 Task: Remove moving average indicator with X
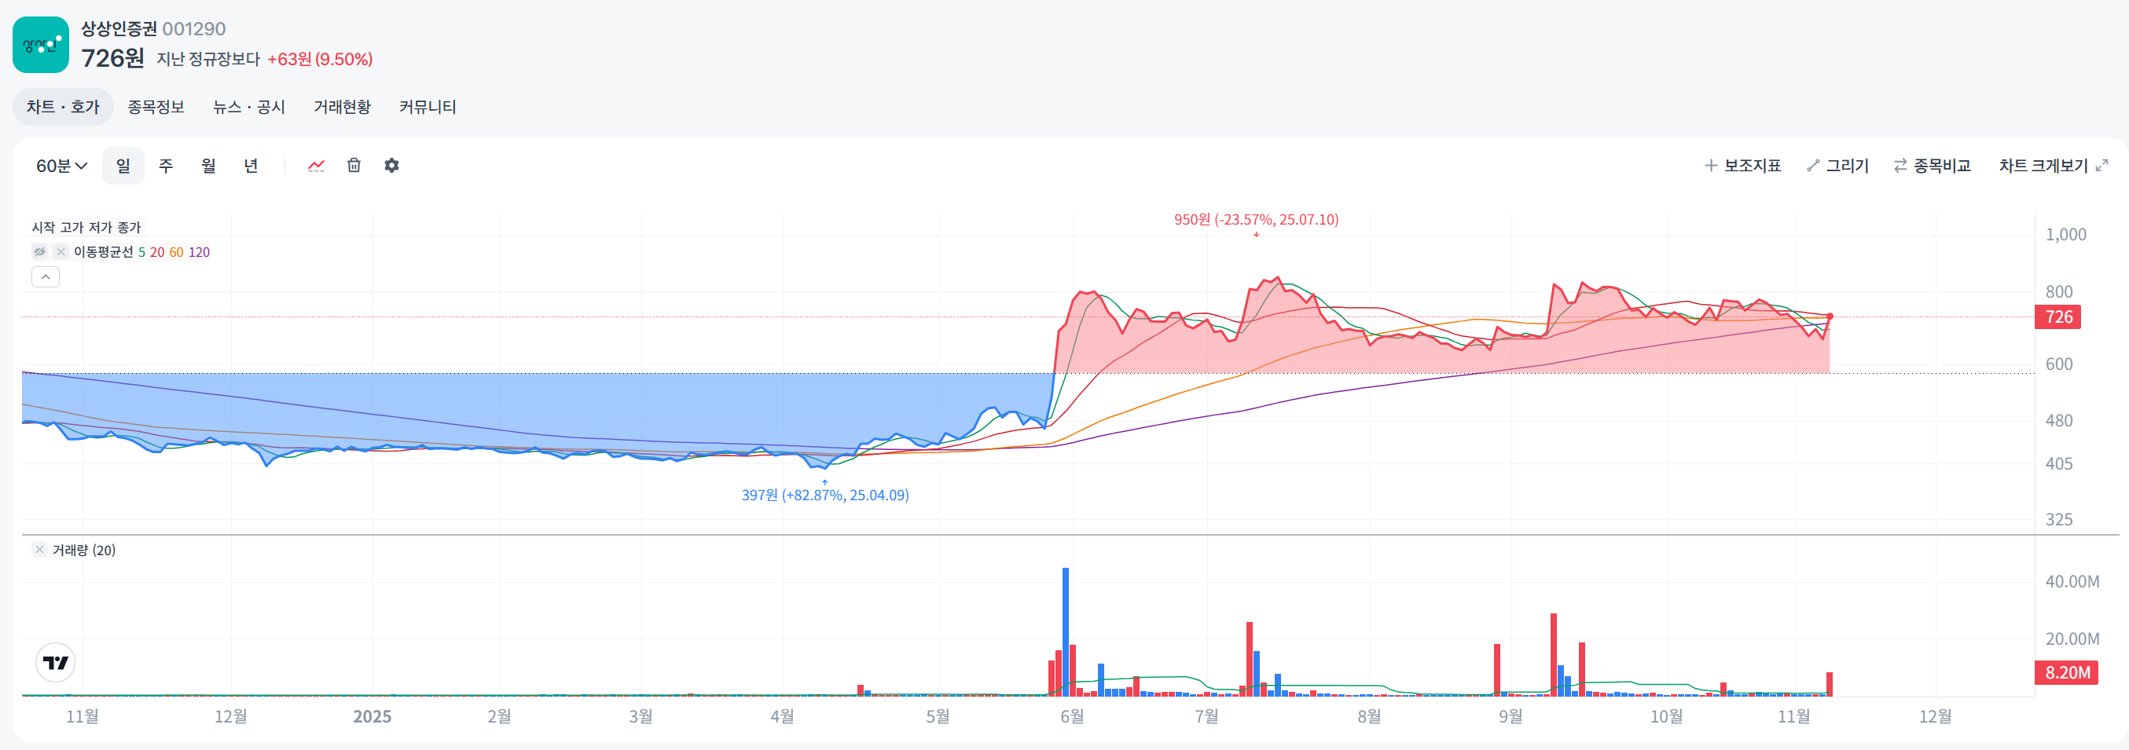(x=61, y=252)
